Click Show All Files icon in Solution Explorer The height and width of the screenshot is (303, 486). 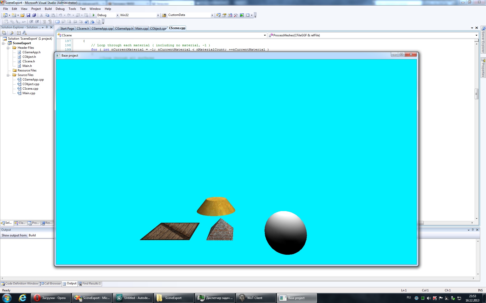tap(11, 33)
